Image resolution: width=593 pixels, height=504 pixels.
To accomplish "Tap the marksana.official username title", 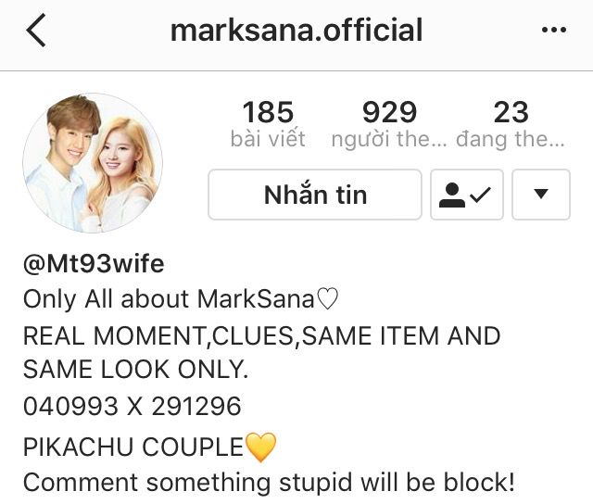I will click(x=296, y=30).
